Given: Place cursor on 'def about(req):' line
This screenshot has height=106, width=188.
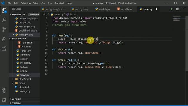Looking at the screenshot, I should coord(63,49).
